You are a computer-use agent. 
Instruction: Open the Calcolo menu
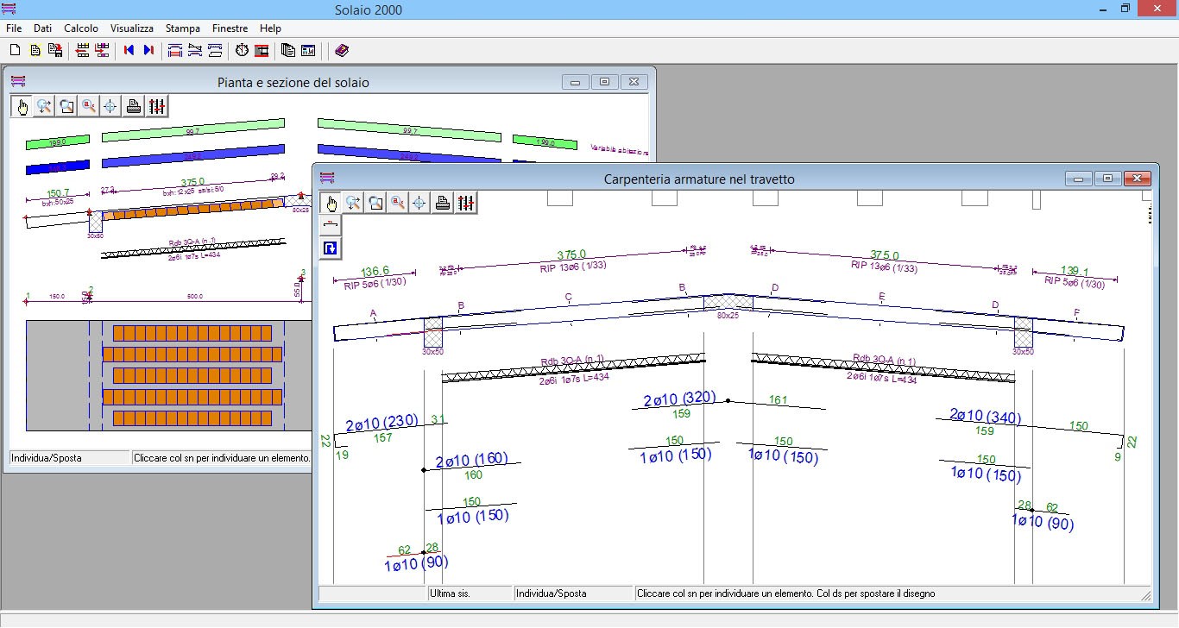pos(81,28)
